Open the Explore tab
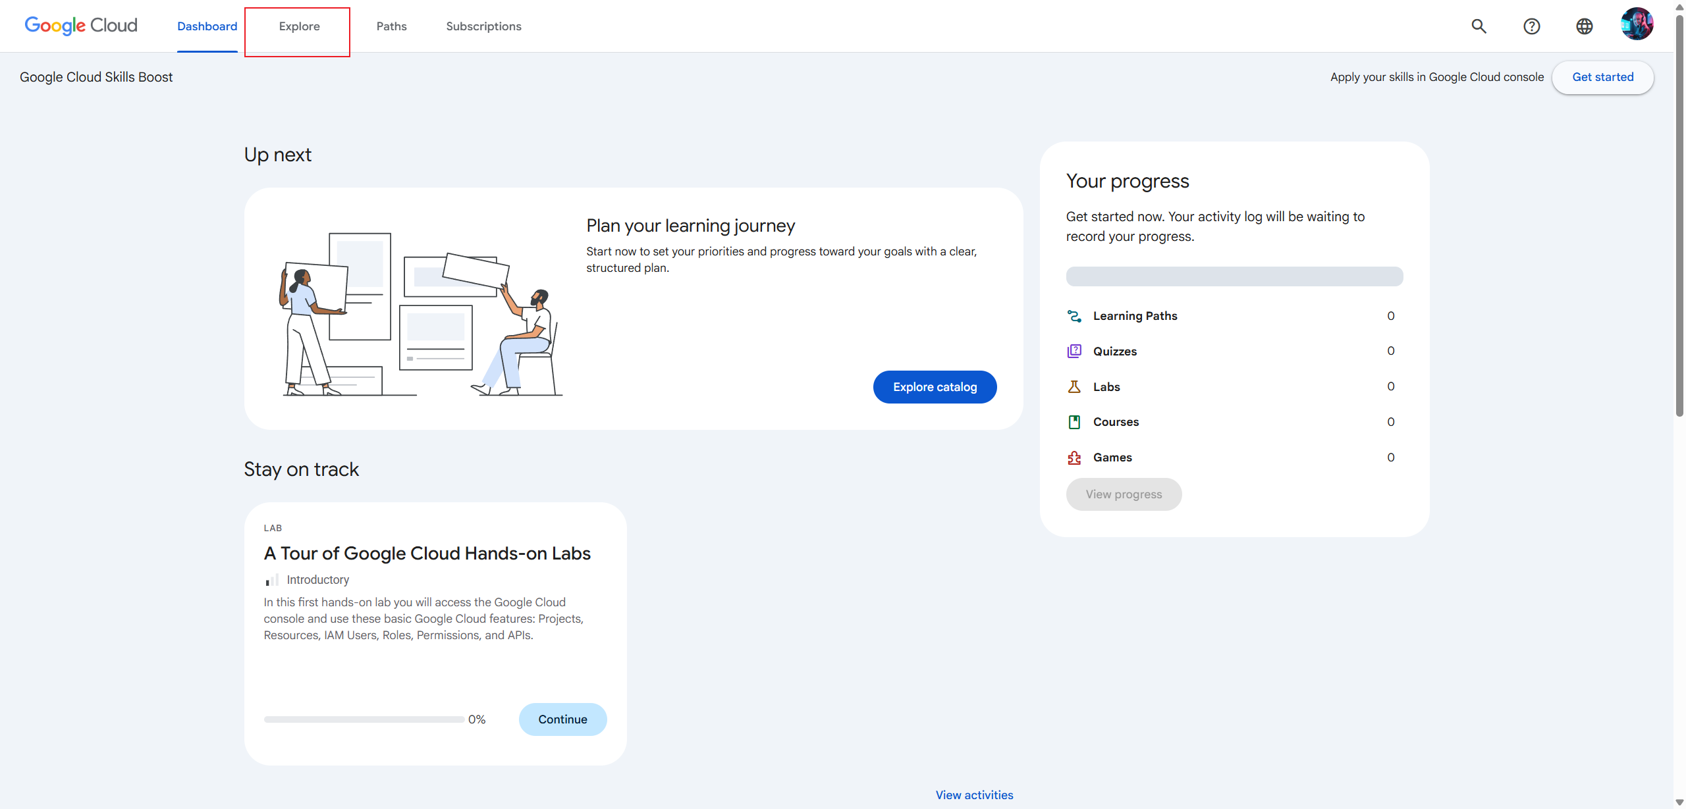 [x=300, y=26]
